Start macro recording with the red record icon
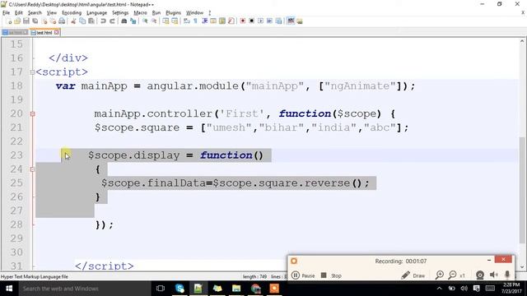The image size is (527, 296). [242, 21]
